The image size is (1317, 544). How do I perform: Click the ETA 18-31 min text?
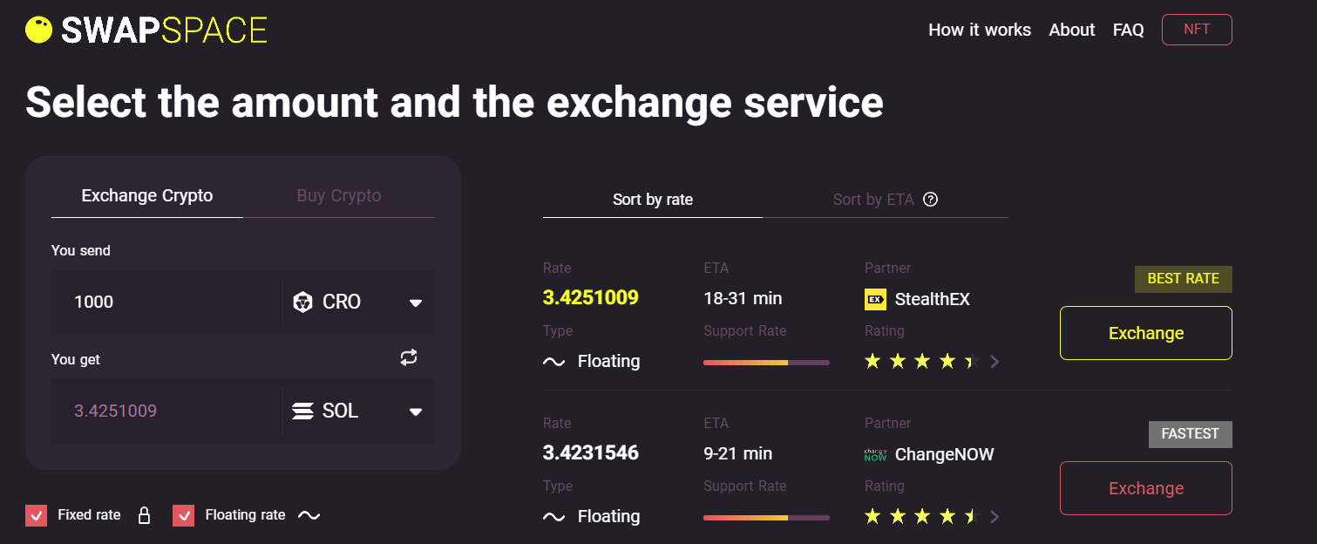pos(743,298)
